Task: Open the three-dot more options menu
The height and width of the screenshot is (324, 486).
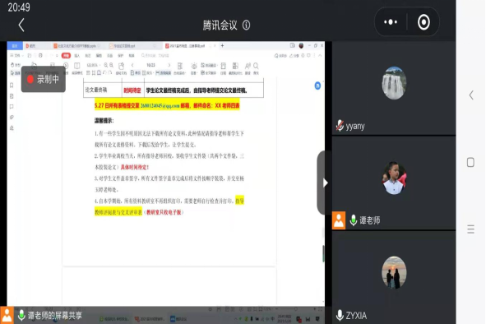Action: coord(391,22)
